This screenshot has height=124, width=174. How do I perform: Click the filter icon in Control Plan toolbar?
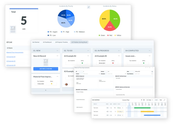click(142, 100)
